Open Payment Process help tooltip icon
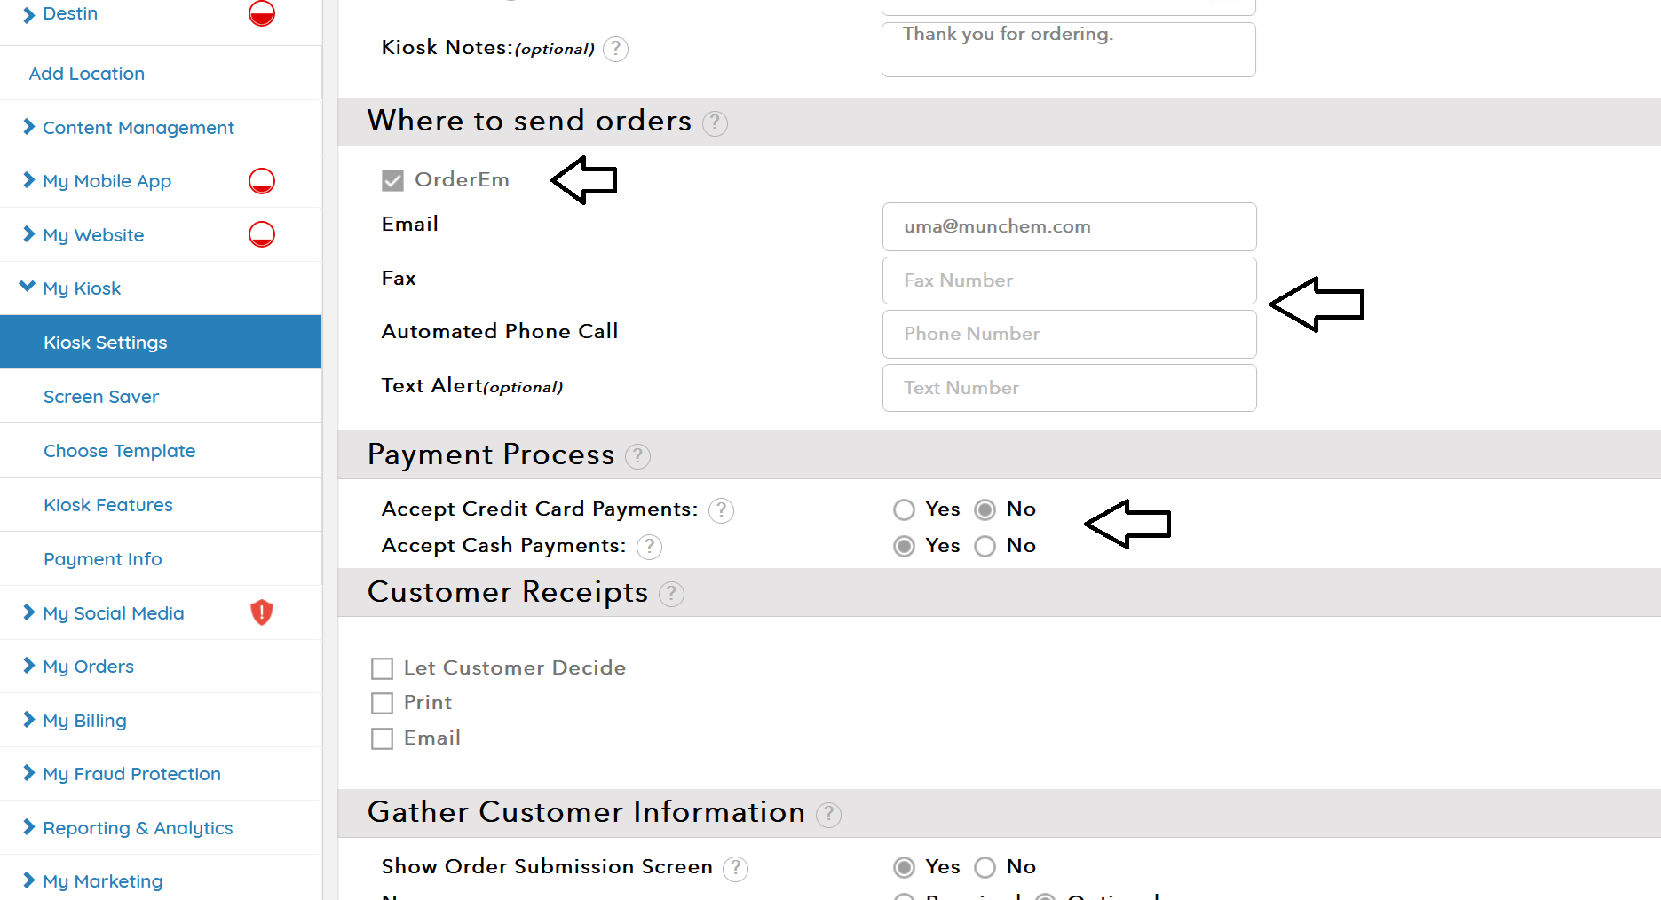 tap(637, 456)
